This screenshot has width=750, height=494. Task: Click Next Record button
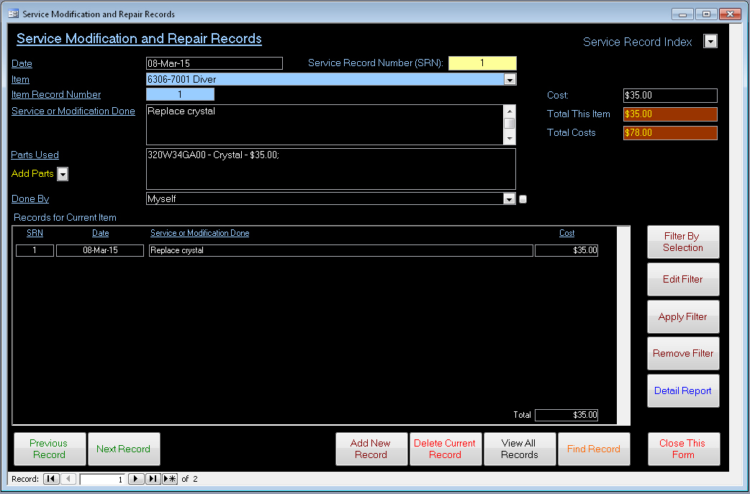tap(124, 449)
